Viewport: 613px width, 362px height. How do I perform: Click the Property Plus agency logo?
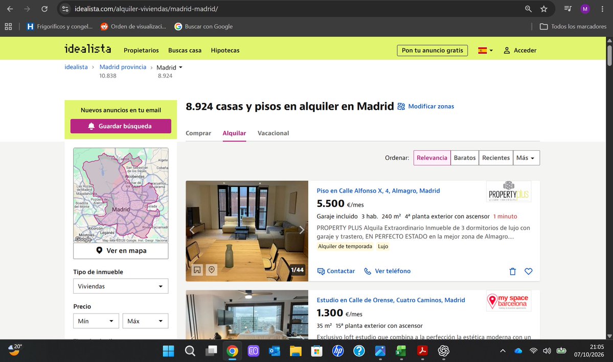509,191
